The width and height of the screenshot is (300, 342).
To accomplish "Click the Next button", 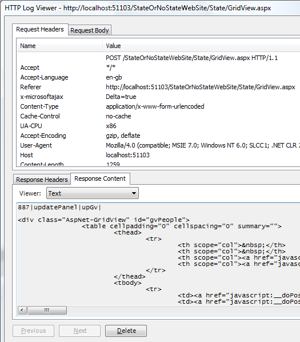I will tap(80, 331).
